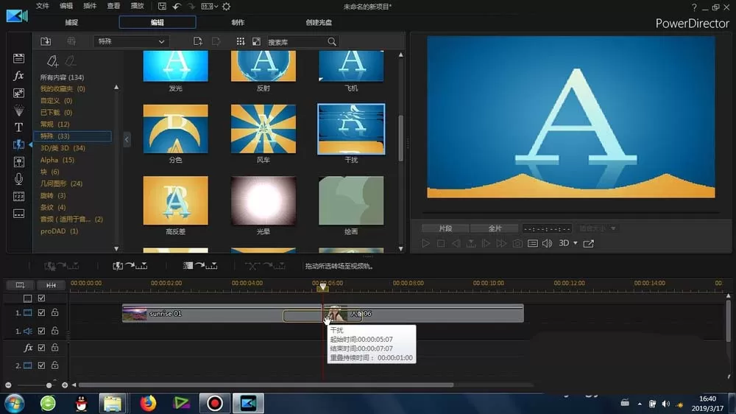Undock the preview window icon
The image size is (736, 414).
(x=588, y=243)
